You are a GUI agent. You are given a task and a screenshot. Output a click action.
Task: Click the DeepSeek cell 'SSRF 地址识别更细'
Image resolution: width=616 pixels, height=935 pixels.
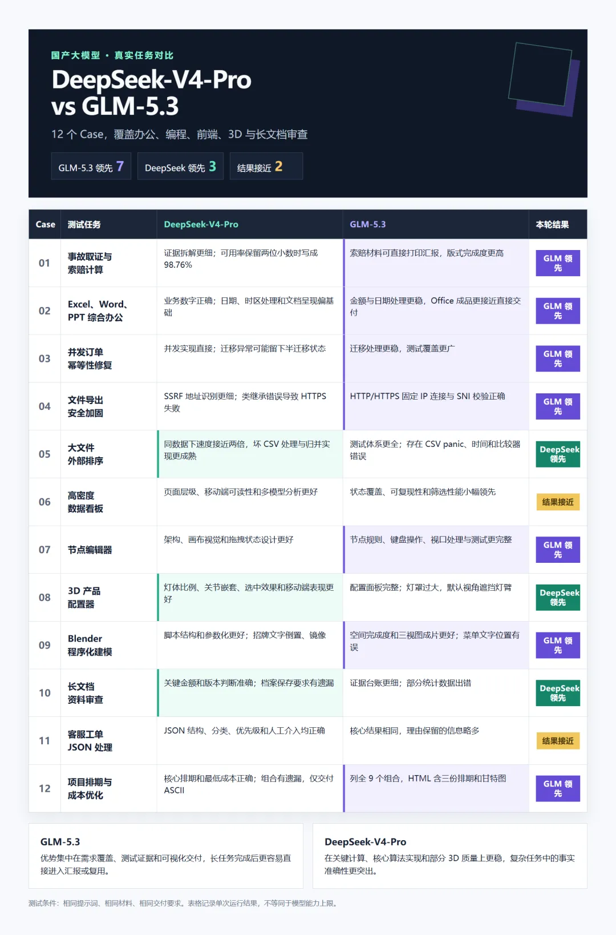pyautogui.click(x=250, y=406)
